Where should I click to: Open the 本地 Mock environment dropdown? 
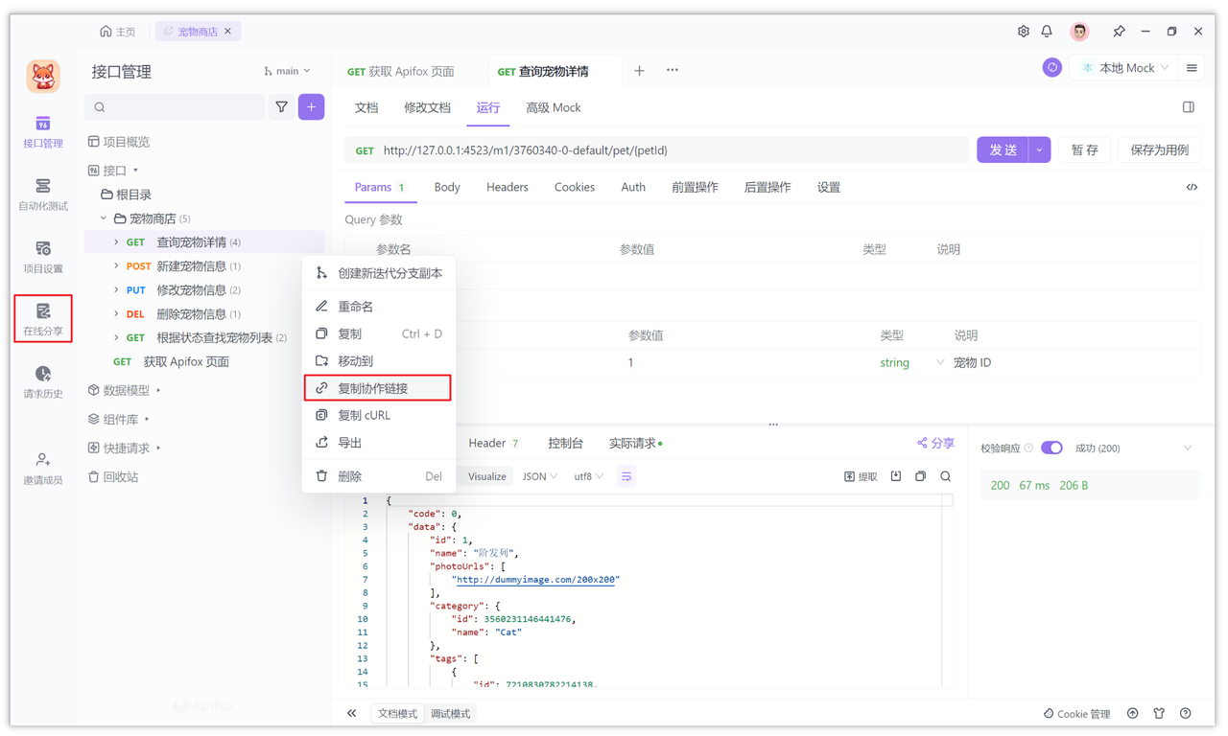click(x=1123, y=67)
